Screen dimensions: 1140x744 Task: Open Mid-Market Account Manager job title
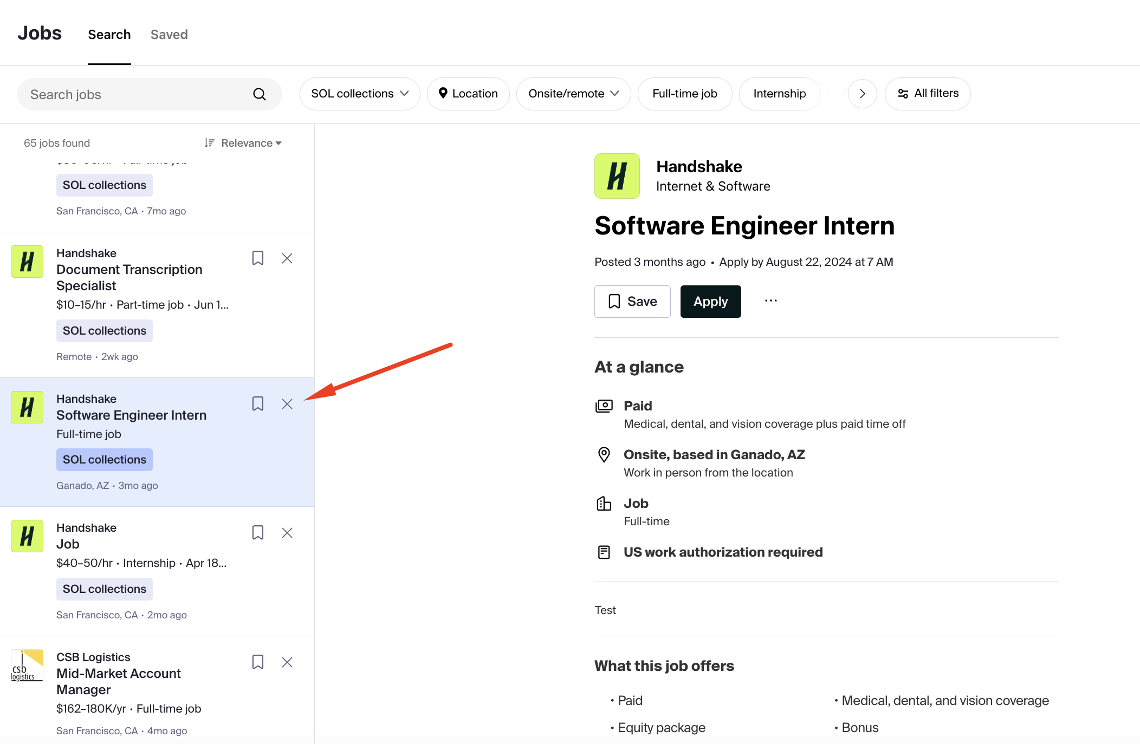tap(119, 682)
